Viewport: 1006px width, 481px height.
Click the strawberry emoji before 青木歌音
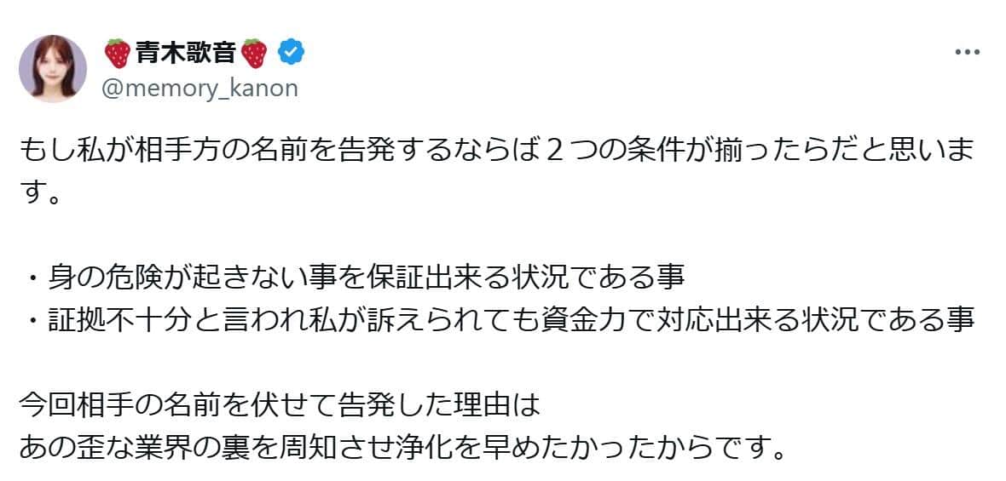coord(117,53)
